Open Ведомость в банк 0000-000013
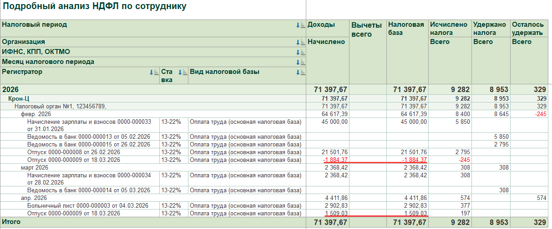Image resolution: width=552 pixels, height=229 pixels. [x=88, y=136]
